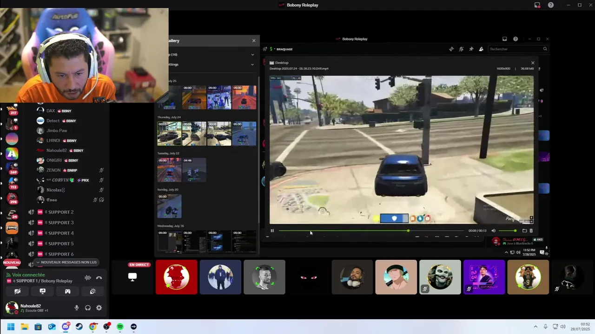Open server with the 269 badge

pyautogui.click(x=12, y=168)
